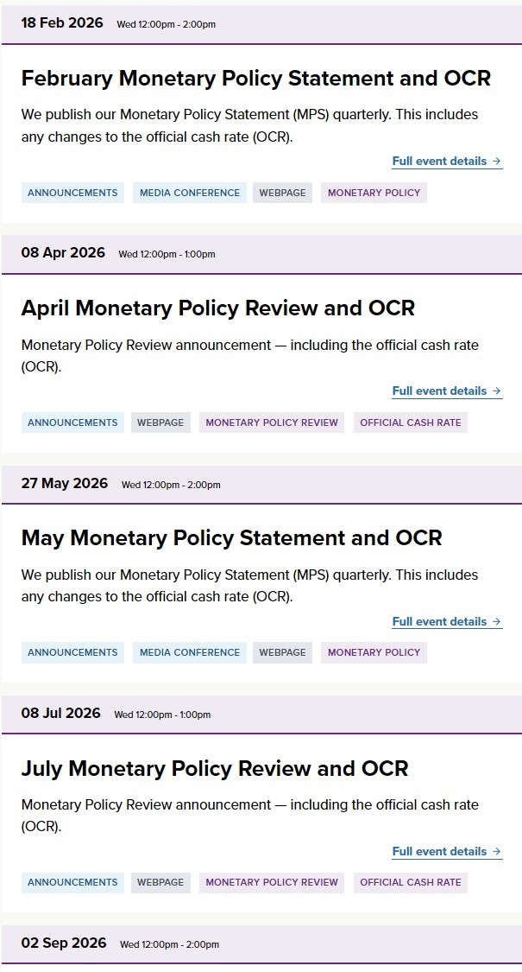The width and height of the screenshot is (522, 972).
Task: Select the MONETARY POLICY tag under the February event
Action: click(373, 193)
